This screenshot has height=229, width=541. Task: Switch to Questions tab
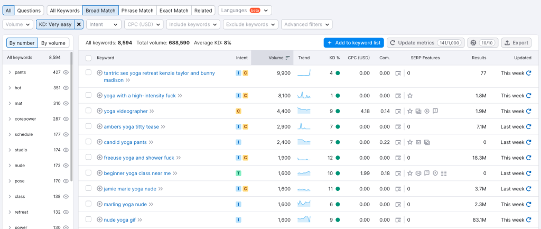click(29, 11)
